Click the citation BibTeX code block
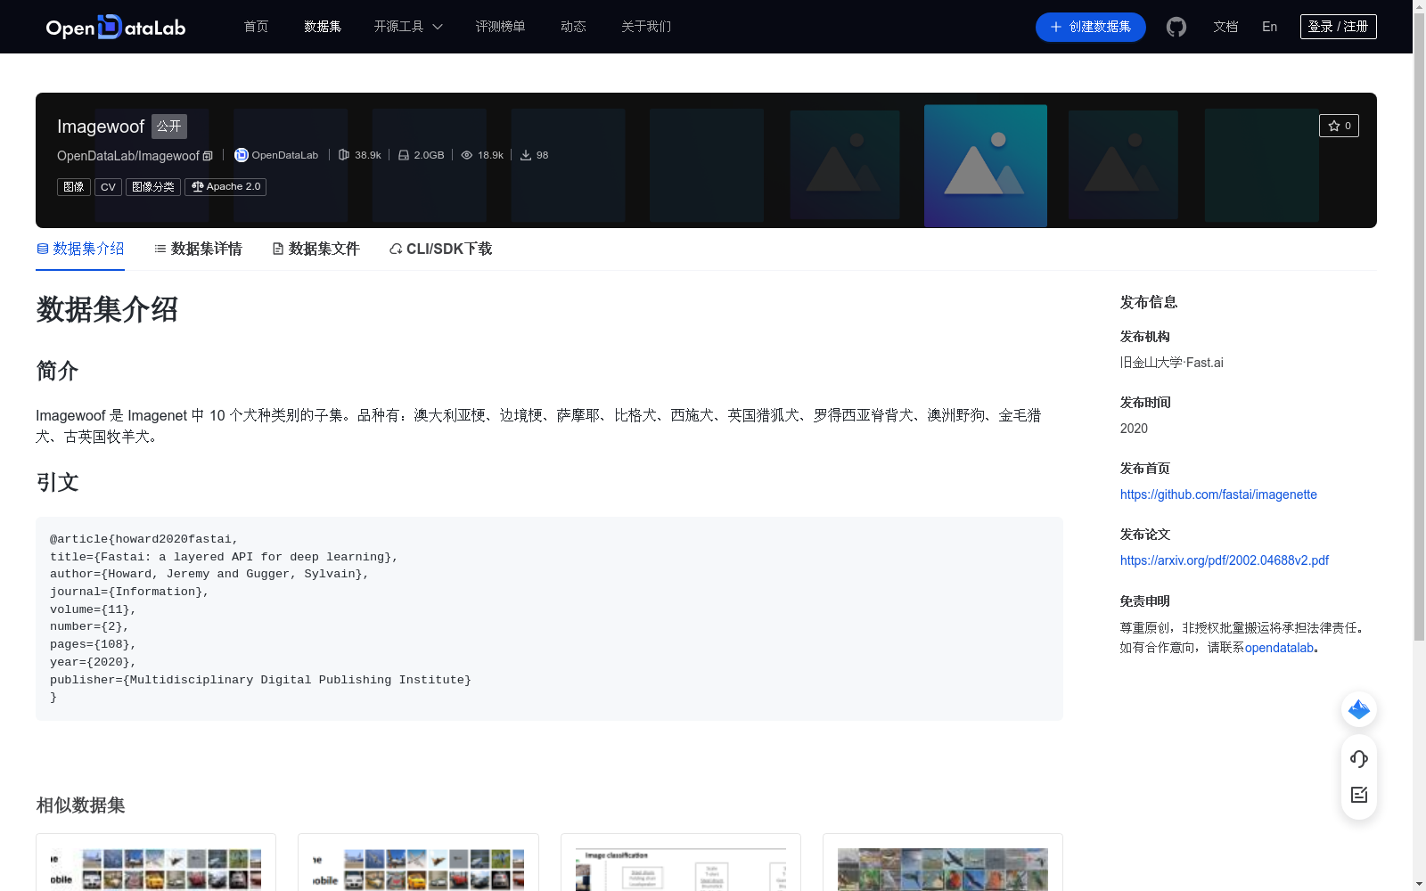Image resolution: width=1426 pixels, height=891 pixels. click(549, 618)
